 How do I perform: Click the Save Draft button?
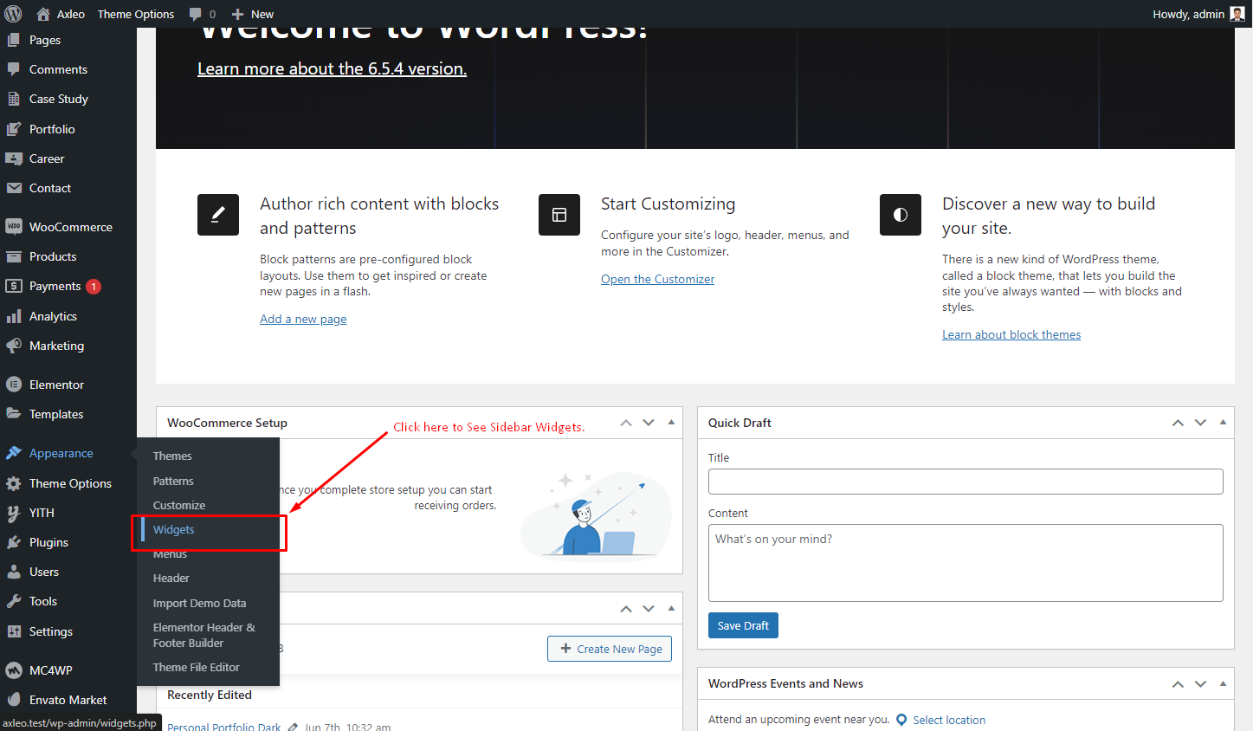[x=743, y=625]
